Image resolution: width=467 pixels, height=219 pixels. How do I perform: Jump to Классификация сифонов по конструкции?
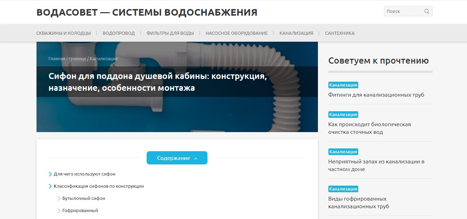point(99,186)
